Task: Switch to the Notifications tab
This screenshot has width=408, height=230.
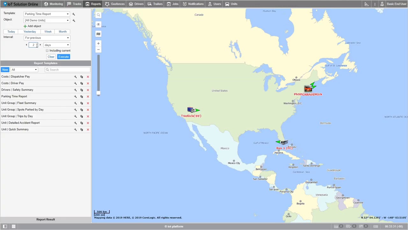Action: tap(193, 4)
